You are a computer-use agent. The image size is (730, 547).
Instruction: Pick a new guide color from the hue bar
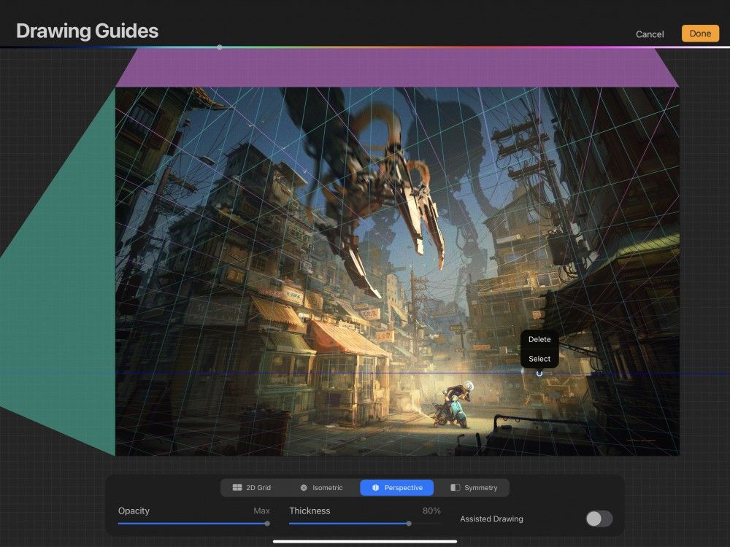(x=365, y=47)
